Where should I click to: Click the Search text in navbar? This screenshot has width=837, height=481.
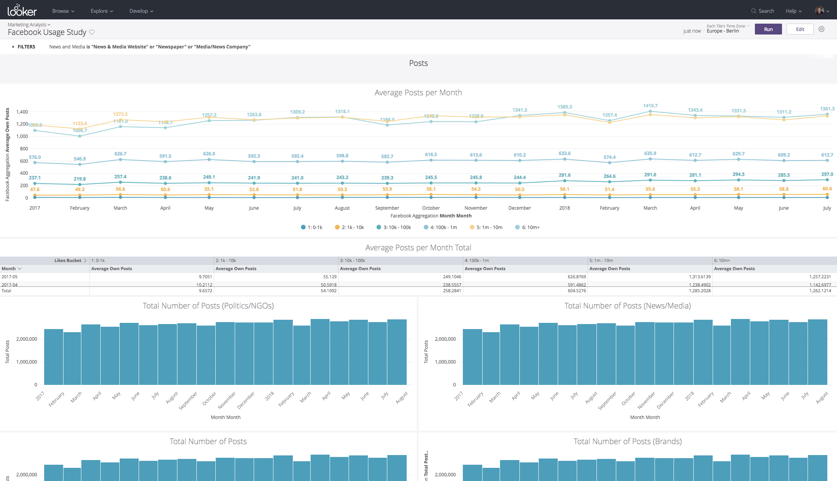[766, 11]
